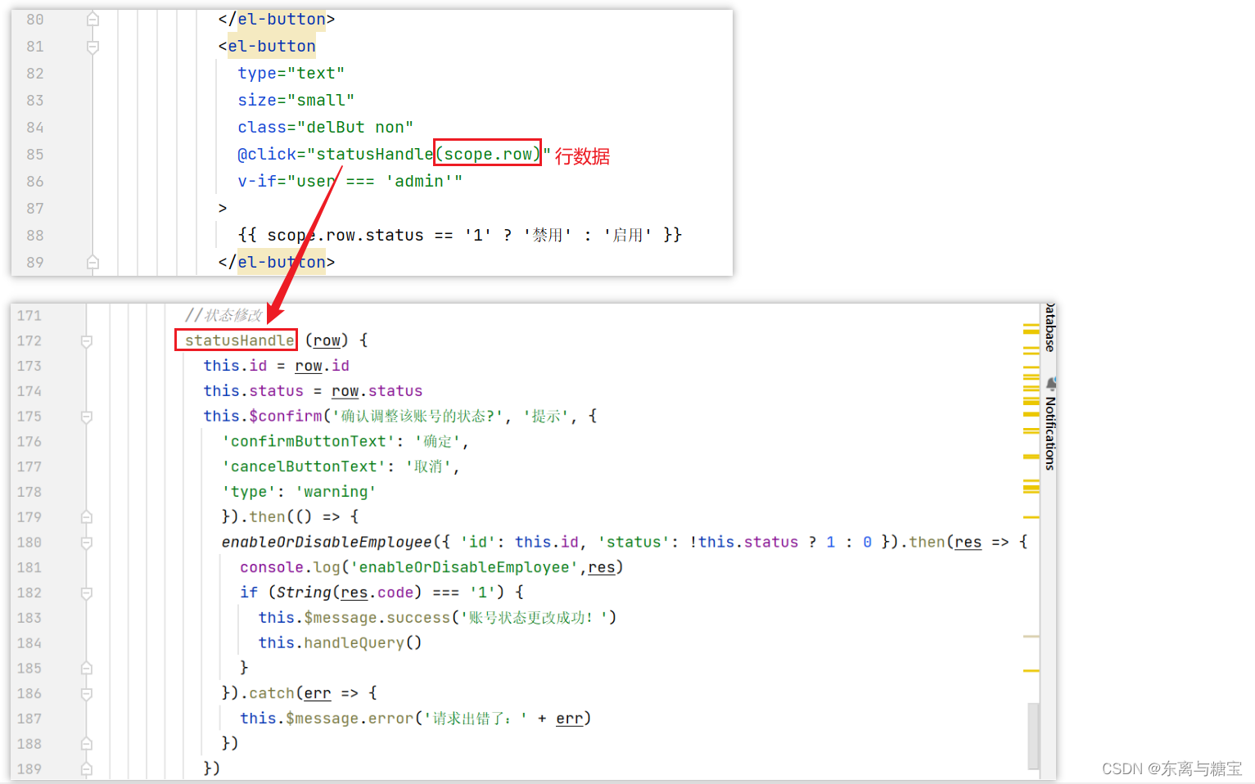Toggle fold marker on line 185
Image resolution: width=1255 pixels, height=784 pixels.
pos(87,669)
